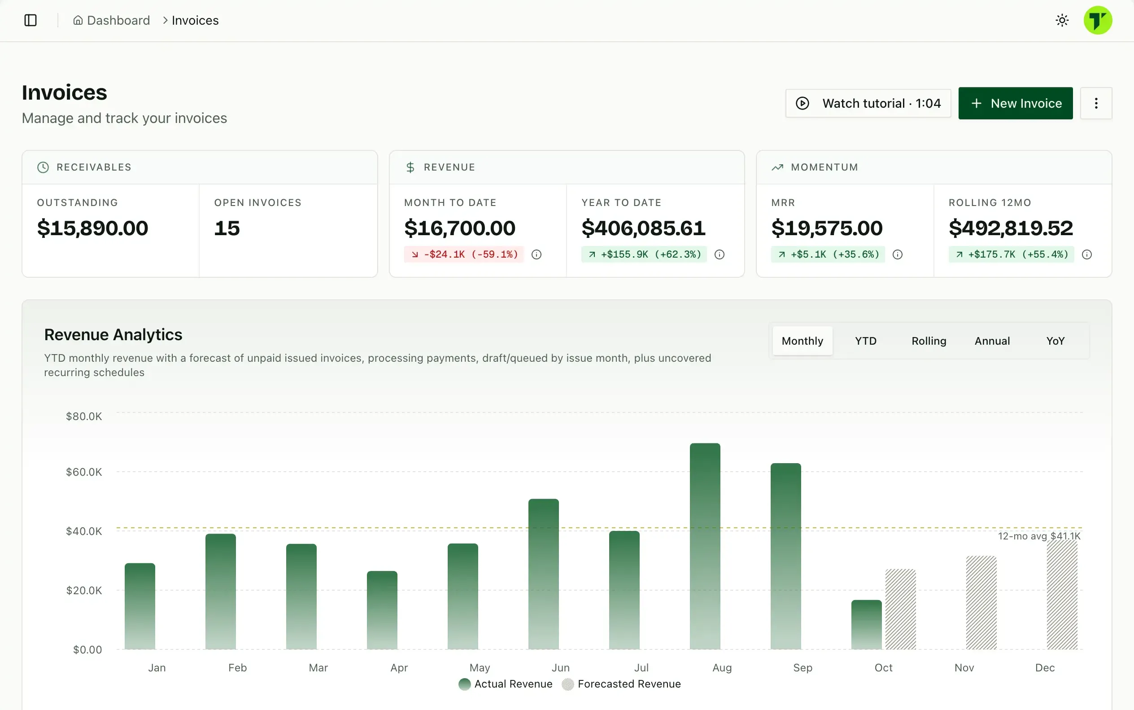This screenshot has width=1134, height=710.
Task: Click the +$155.9K (+62.3%) badge
Action: (644, 254)
